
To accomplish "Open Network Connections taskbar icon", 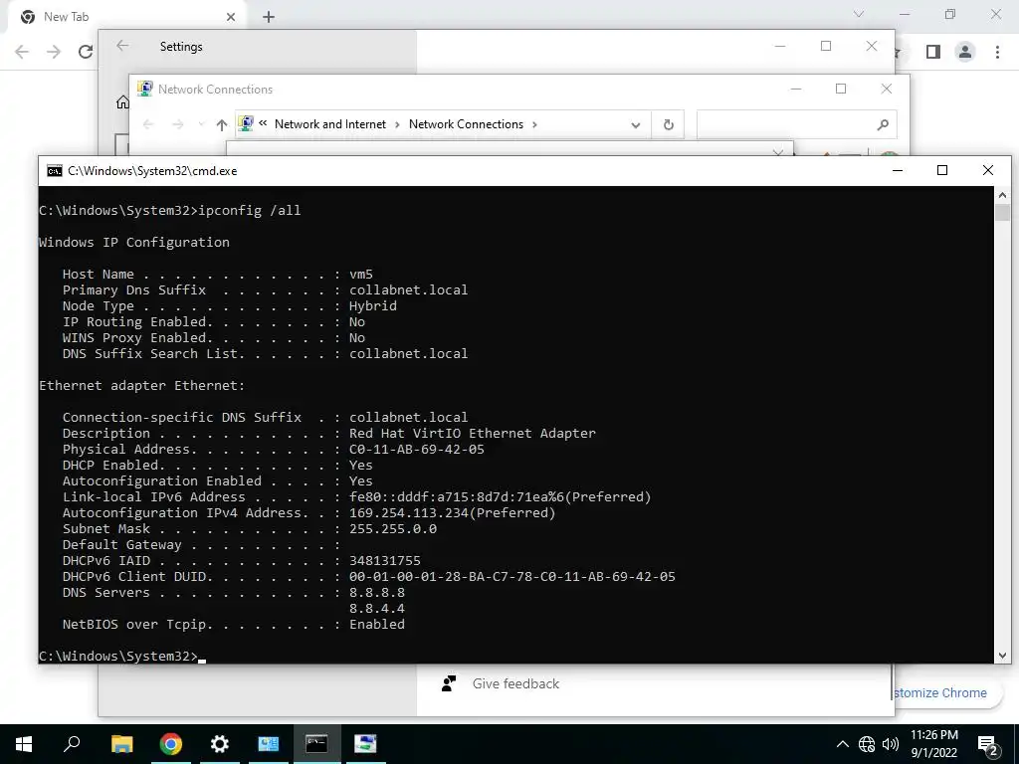I will point(366,744).
